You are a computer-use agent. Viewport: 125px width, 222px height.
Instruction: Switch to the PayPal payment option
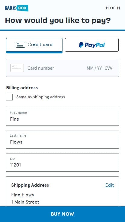92,45
